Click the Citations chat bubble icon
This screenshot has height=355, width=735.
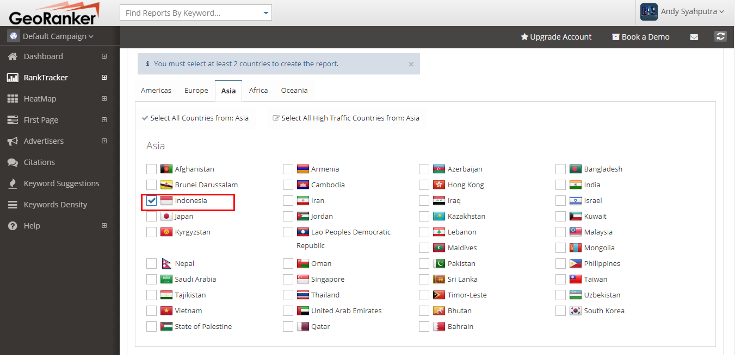pyautogui.click(x=13, y=162)
